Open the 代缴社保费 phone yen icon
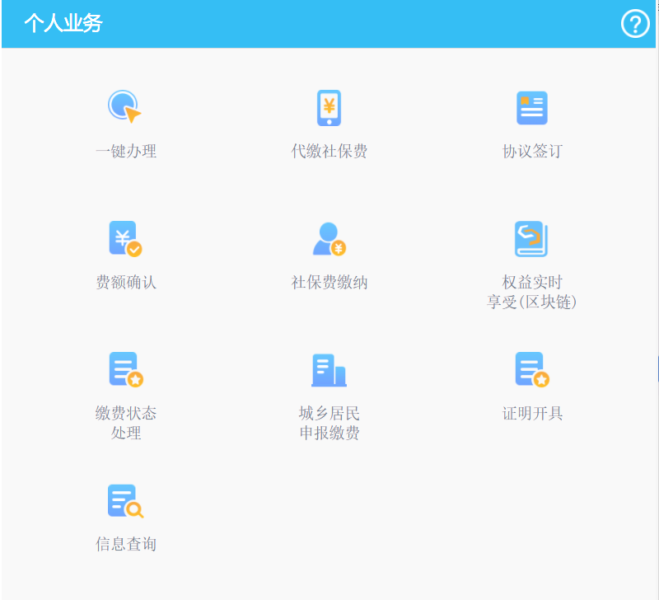Screen dimensions: 659x600 point(329,108)
